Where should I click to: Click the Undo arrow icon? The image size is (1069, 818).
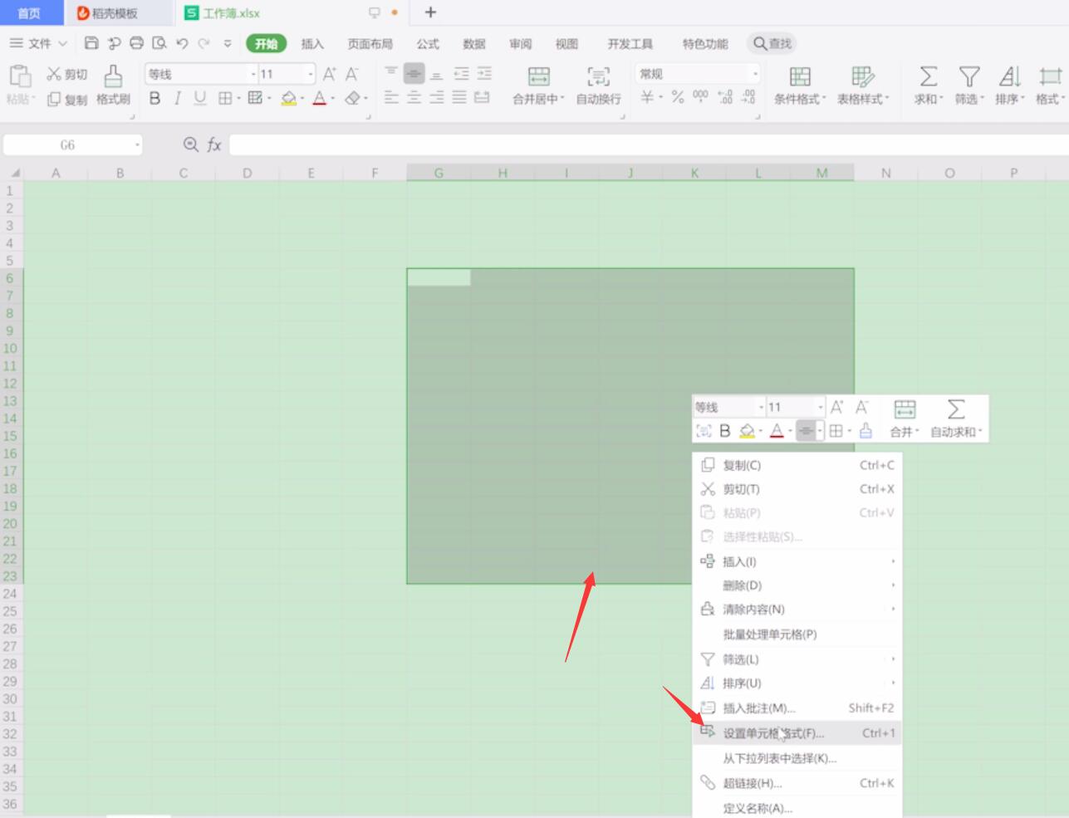[182, 43]
